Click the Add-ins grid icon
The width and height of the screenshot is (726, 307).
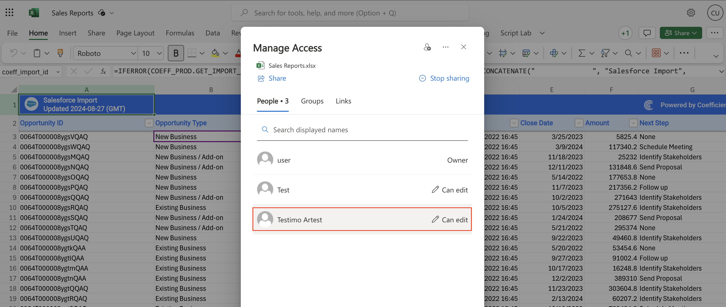click(656, 53)
